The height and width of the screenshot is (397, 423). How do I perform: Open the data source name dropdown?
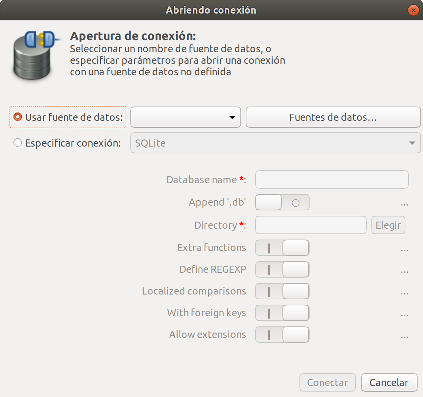186,117
